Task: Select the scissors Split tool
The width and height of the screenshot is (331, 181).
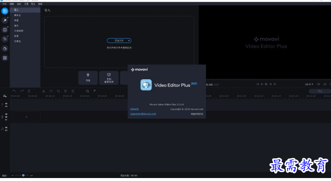Action: click(44, 91)
